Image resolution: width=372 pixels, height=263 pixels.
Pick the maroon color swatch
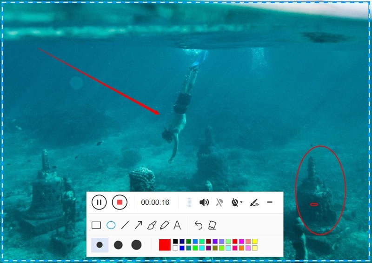(x=208, y=242)
